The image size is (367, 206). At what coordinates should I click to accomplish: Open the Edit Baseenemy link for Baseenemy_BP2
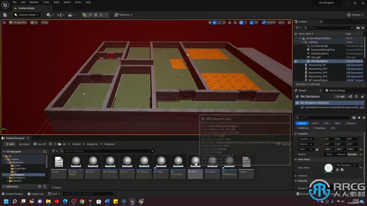pyautogui.click(x=355, y=69)
